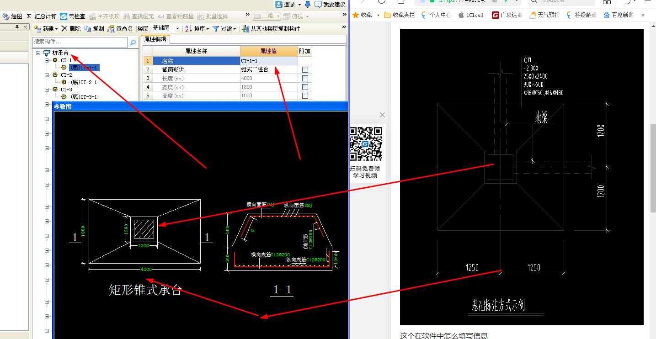Viewport: 656px width, 339px height.
Task: Click 新建 to create a component
Action: click(x=46, y=28)
